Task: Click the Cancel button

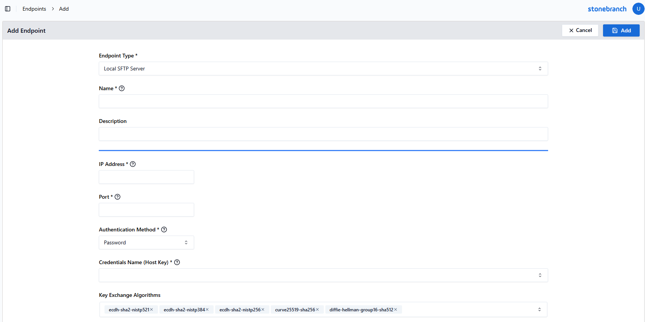Action: [x=580, y=30]
